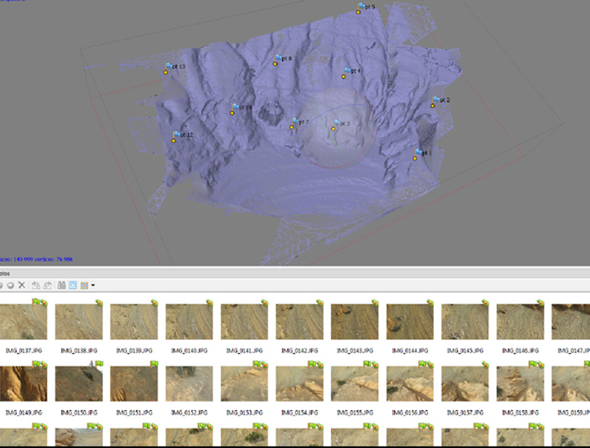Click the Remove (X) icon in Photos toolbar

coord(22,285)
